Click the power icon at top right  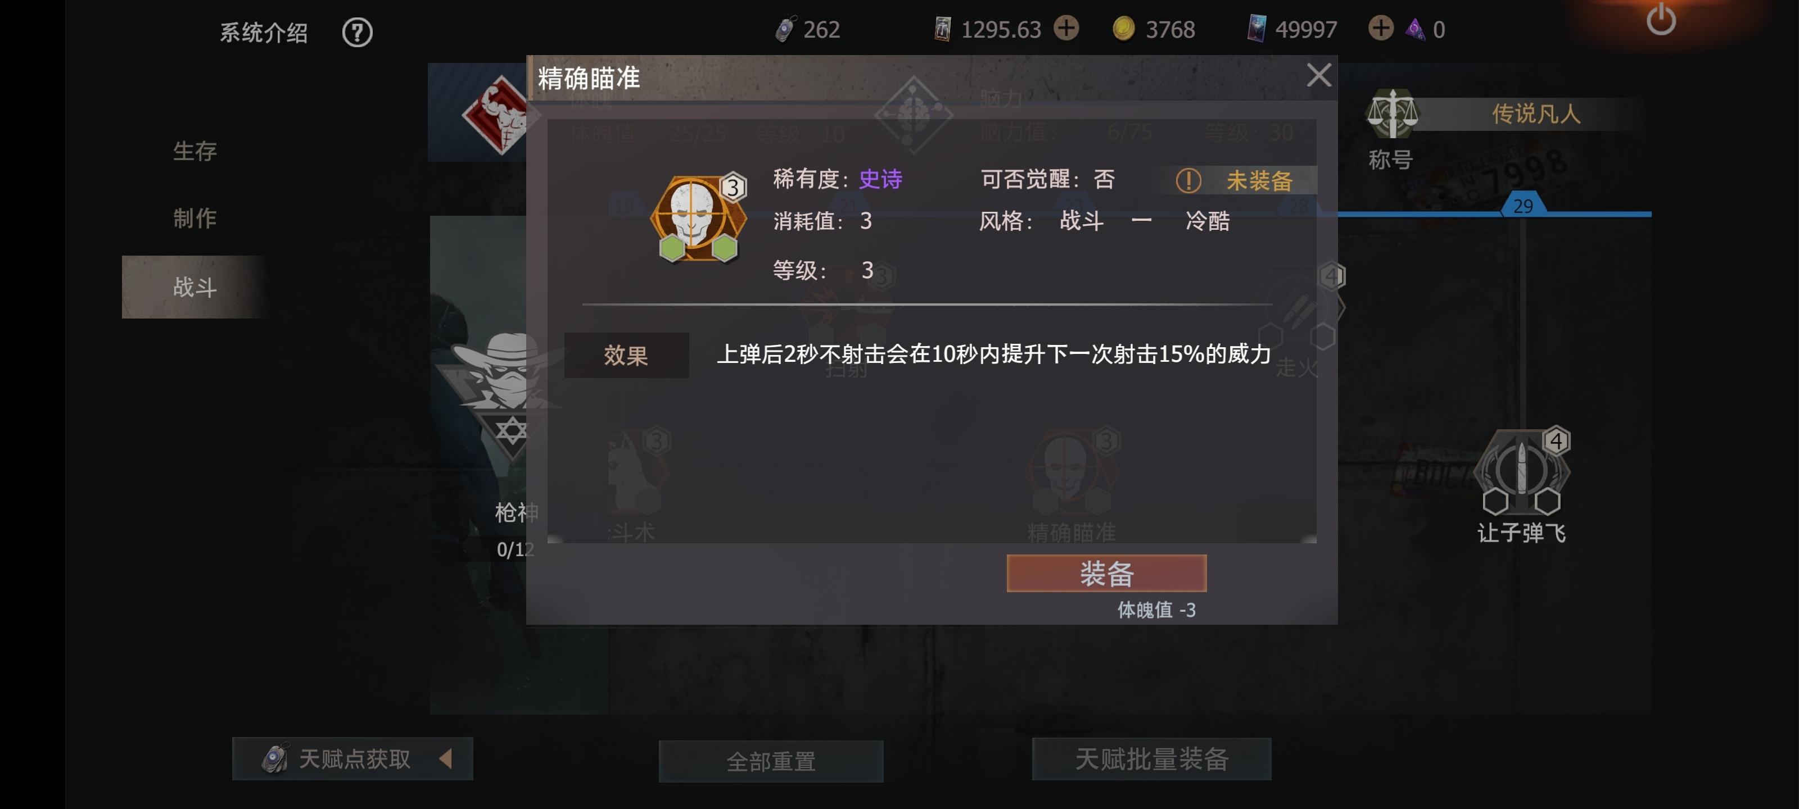pyautogui.click(x=1661, y=20)
